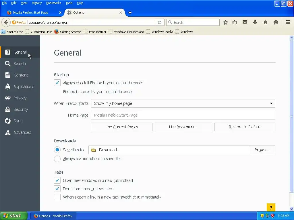Enable switch to new tab immediately checkbox
Image resolution: width=294 pixels, height=220 pixels.
[x=57, y=197]
